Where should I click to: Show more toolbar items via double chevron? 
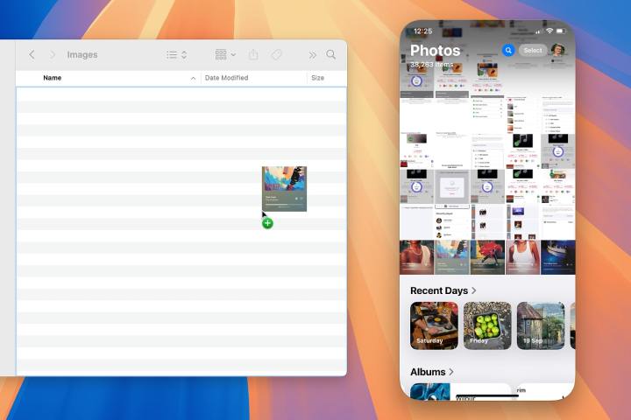312,54
